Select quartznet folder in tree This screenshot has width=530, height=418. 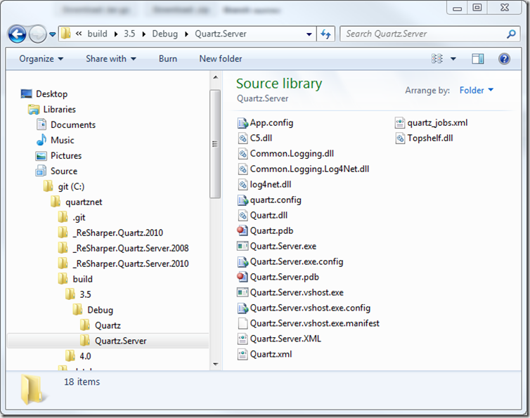[x=84, y=202]
